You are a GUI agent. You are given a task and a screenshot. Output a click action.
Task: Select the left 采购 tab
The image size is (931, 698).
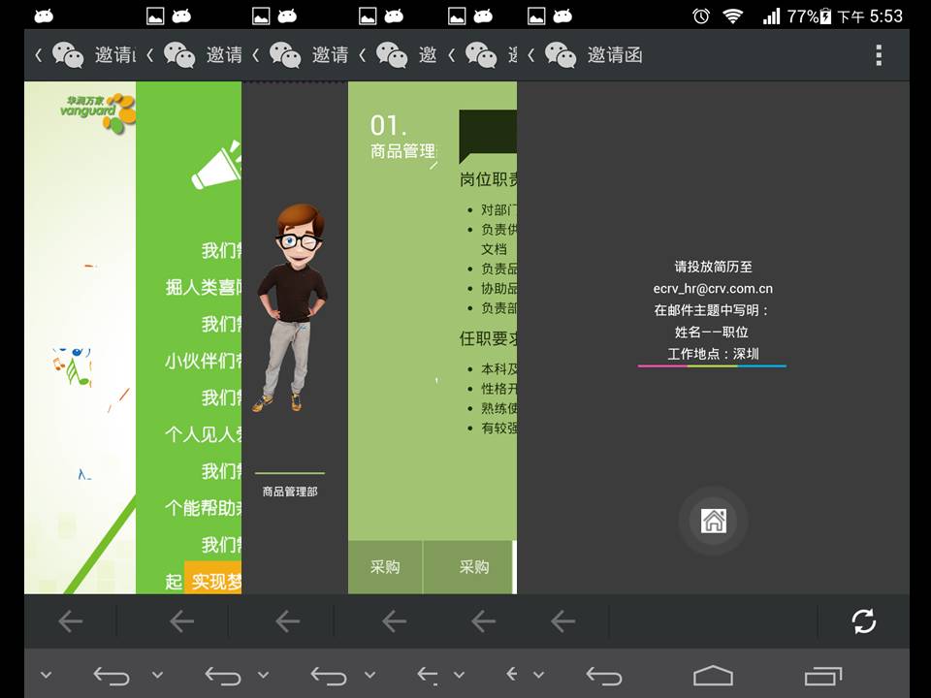point(385,568)
